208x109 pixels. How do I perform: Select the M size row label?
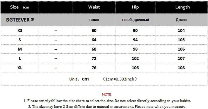coord(20,49)
